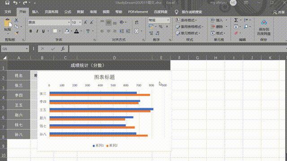The height and width of the screenshot is (161, 287).
Task: Click the Tell Me search (操作说明搜索) box
Action: pos(191,12)
